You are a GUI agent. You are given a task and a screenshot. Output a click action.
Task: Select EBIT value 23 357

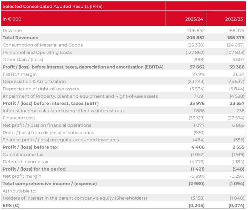[x=237, y=103]
